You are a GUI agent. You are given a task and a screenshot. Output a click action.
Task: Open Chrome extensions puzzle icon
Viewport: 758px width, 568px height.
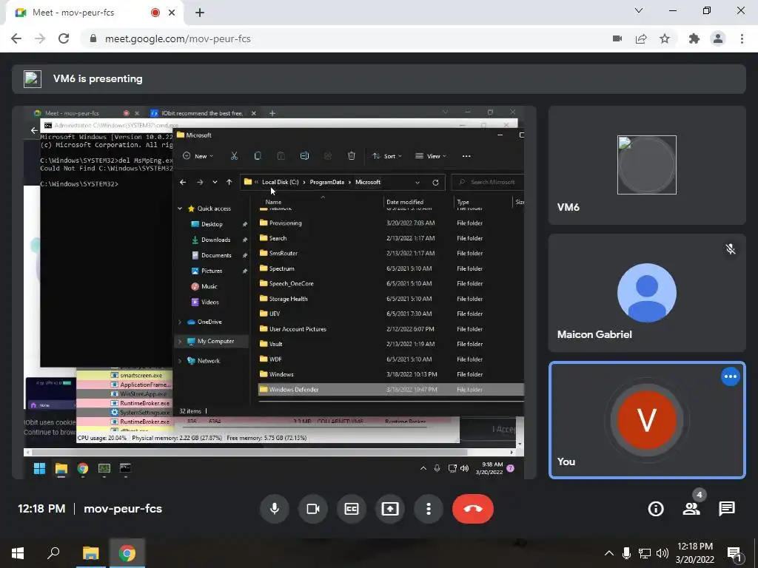(x=694, y=38)
